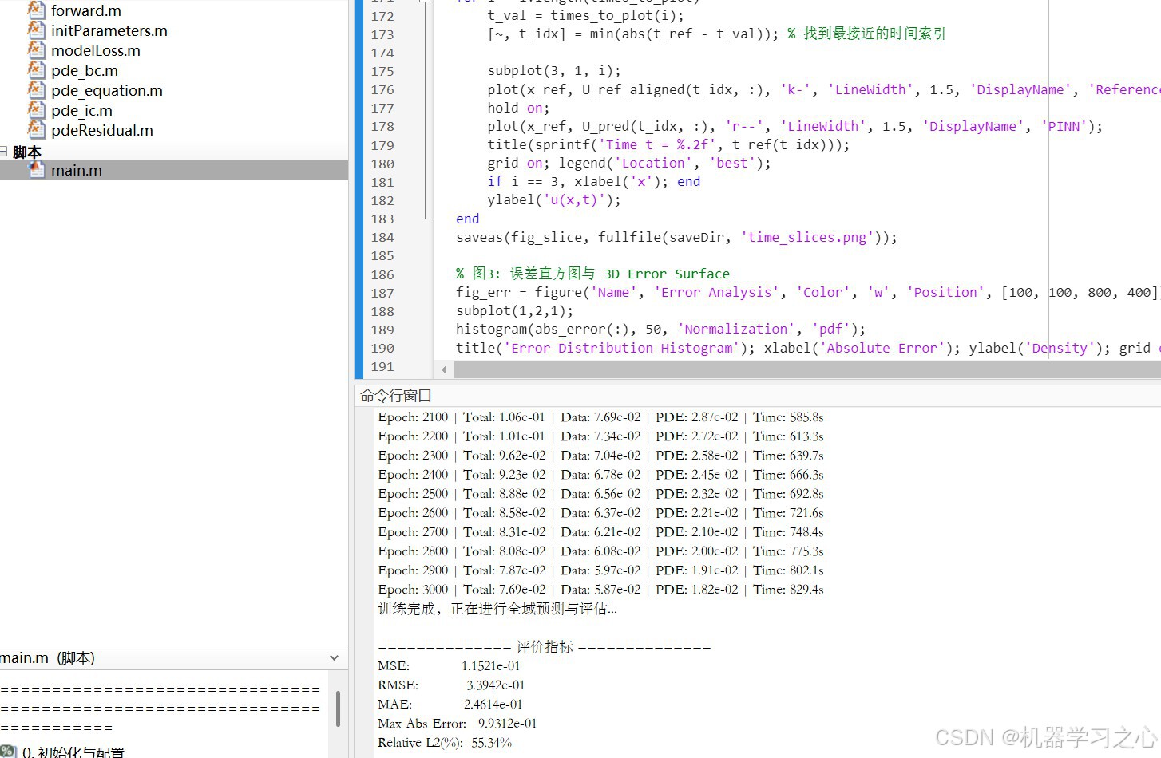The image size is (1161, 758).
Task: Click the pdeResidual.m file icon
Action: [x=36, y=130]
